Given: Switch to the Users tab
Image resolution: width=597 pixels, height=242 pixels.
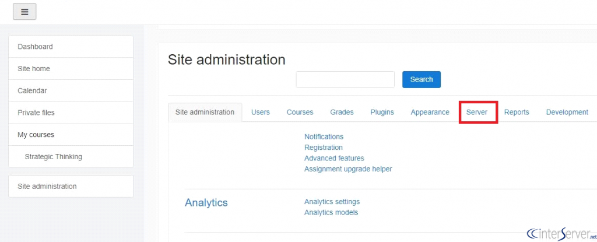Looking at the screenshot, I should [x=261, y=113].
